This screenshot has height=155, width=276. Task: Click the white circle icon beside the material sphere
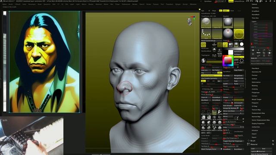[x=241, y=44]
